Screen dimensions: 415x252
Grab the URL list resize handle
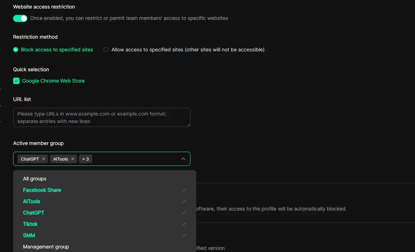click(x=188, y=125)
